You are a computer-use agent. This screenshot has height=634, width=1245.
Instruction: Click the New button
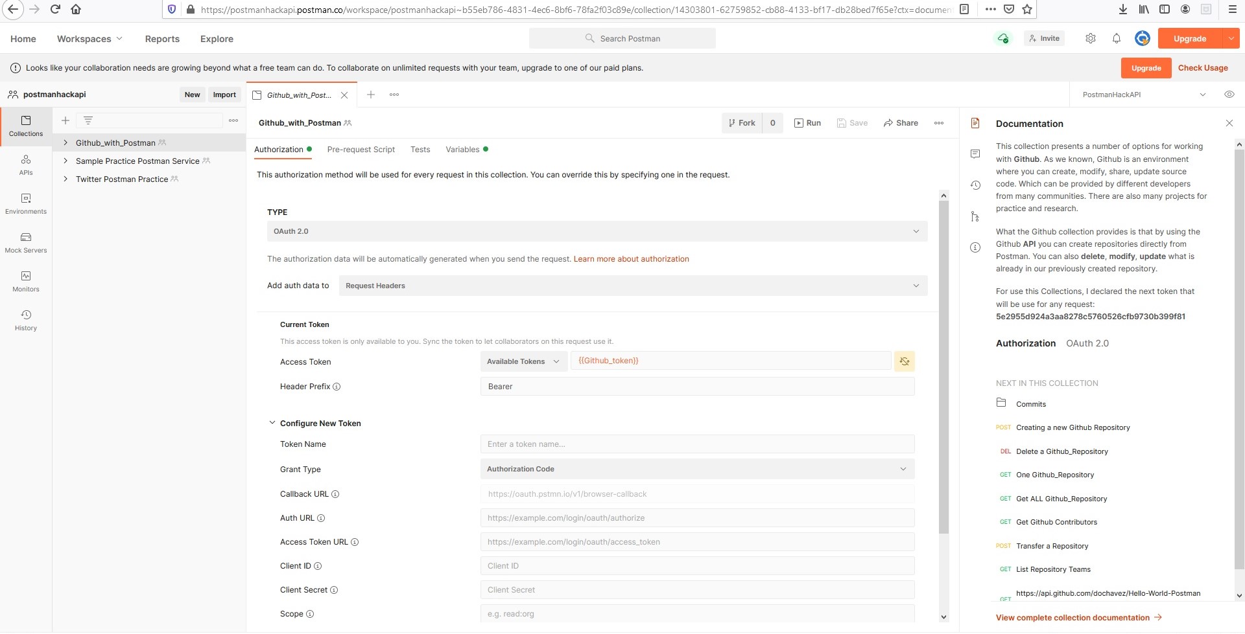pos(192,95)
